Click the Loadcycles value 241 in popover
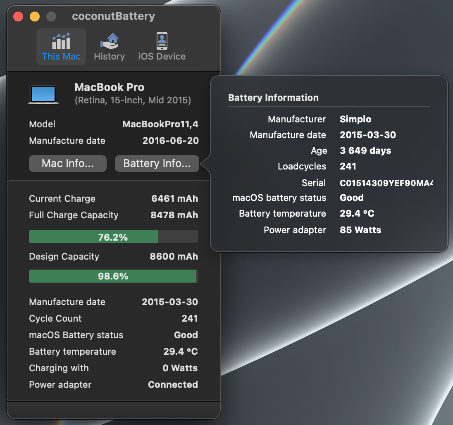The image size is (453, 425). click(x=348, y=167)
